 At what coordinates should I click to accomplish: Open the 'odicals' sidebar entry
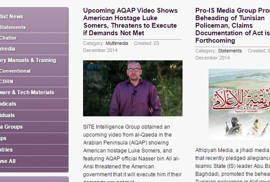[x=8, y=104]
